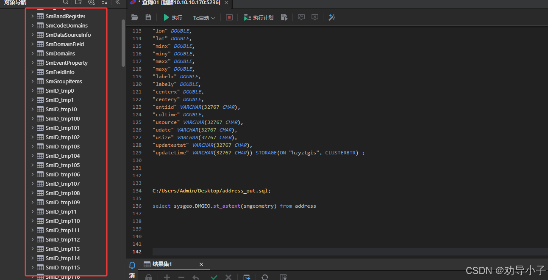Add a row with the plus icon
The width and height of the screenshot is (548, 280).
click(x=167, y=277)
